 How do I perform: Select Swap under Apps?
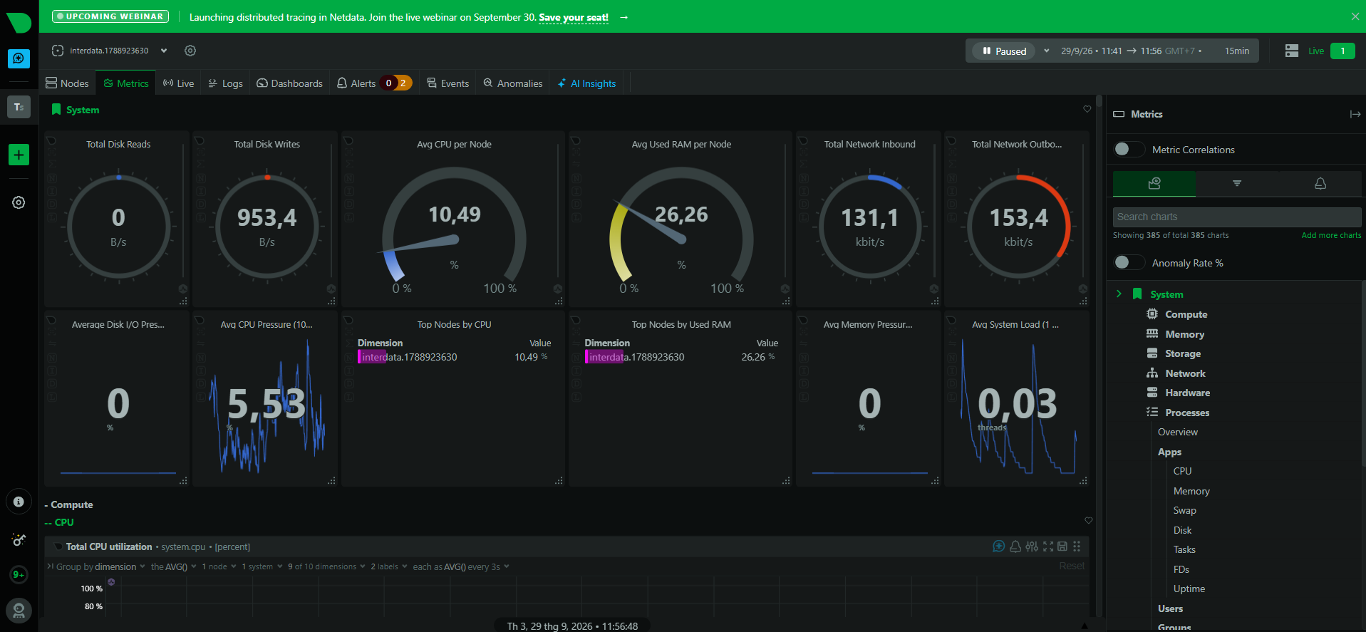point(1185,510)
